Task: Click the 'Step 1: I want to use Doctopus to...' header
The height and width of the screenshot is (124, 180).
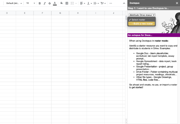Action: [148, 8]
